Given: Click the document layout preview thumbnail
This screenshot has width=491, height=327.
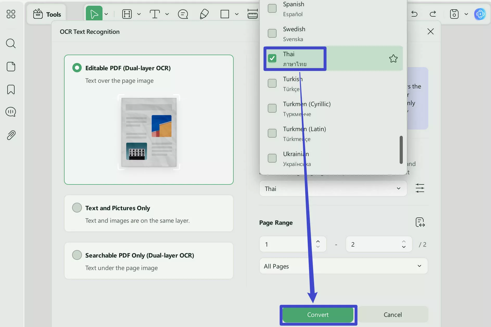Looking at the screenshot, I should (x=149, y=132).
